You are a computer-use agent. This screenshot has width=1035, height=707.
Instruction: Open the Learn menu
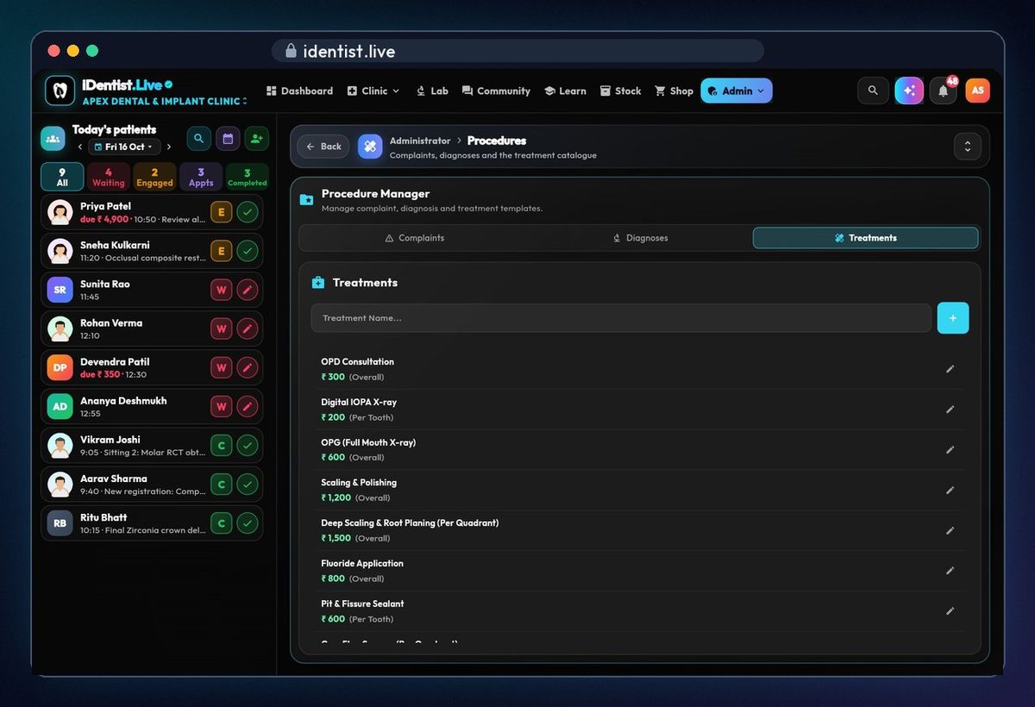[x=565, y=91]
